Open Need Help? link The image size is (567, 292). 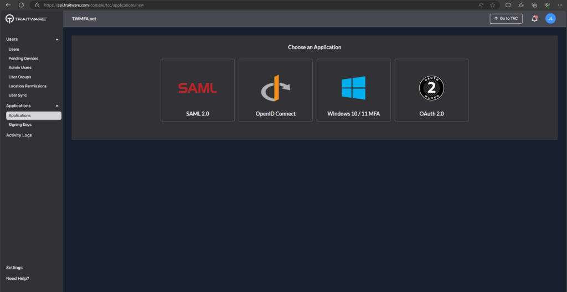17,279
